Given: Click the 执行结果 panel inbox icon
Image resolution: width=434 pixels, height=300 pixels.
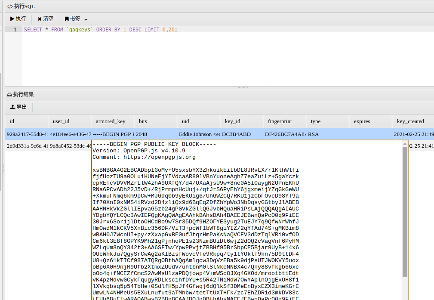Looking at the screenshot, I should (9, 95).
